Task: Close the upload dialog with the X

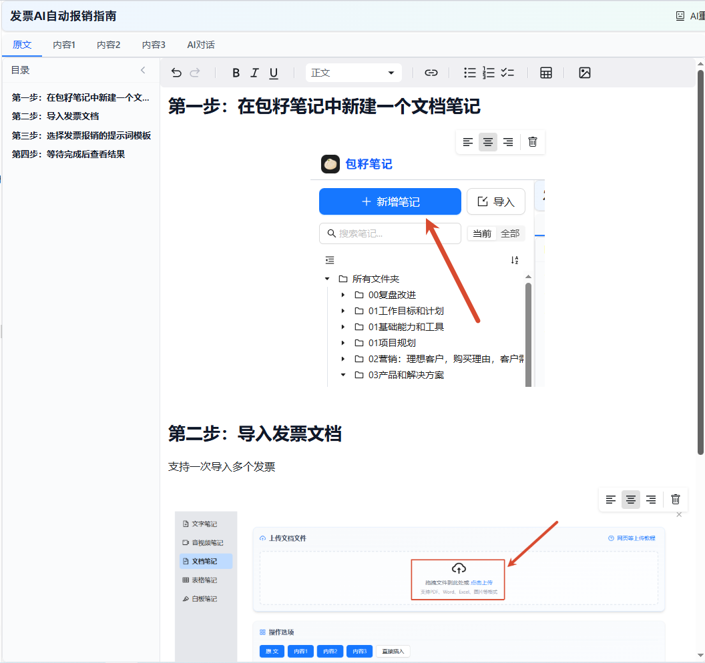Action: coord(679,515)
